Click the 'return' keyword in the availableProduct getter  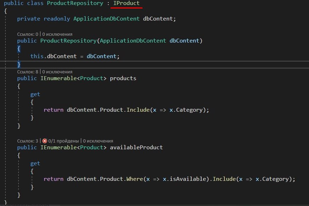[53, 179]
